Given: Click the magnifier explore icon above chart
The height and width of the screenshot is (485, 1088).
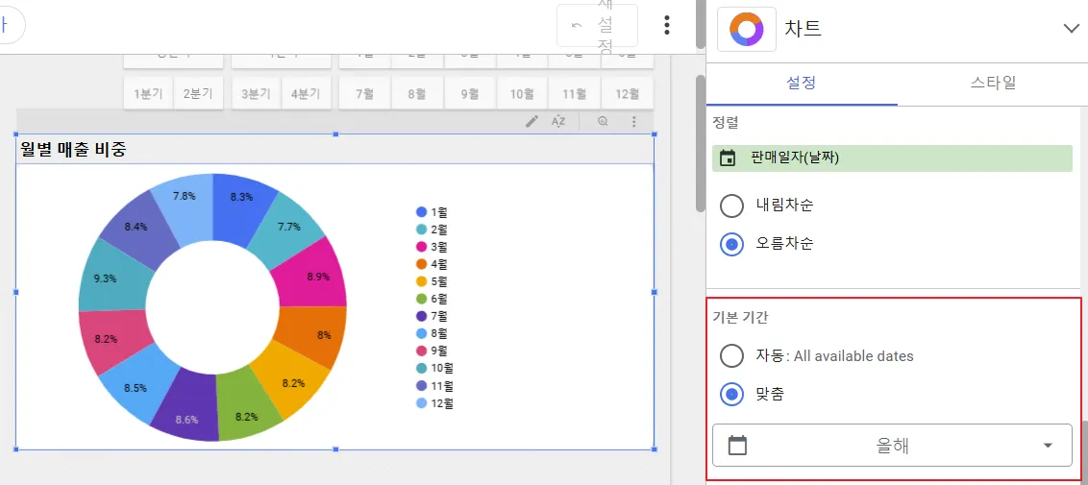Looking at the screenshot, I should pyautogui.click(x=603, y=121).
